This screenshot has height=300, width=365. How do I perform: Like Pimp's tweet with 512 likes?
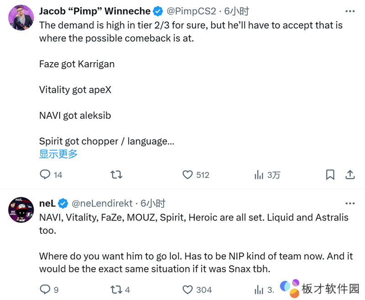pos(188,175)
